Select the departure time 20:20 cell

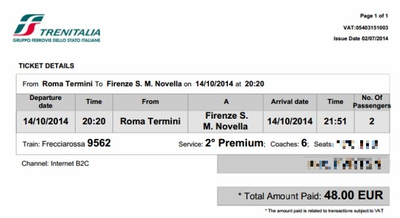(94, 122)
